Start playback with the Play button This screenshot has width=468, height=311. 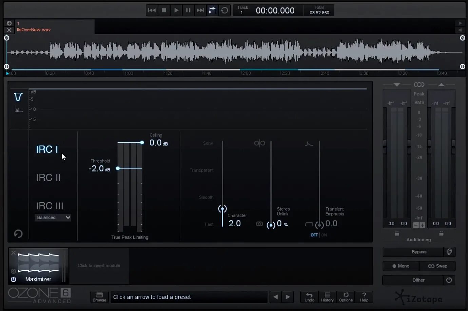pyautogui.click(x=176, y=10)
